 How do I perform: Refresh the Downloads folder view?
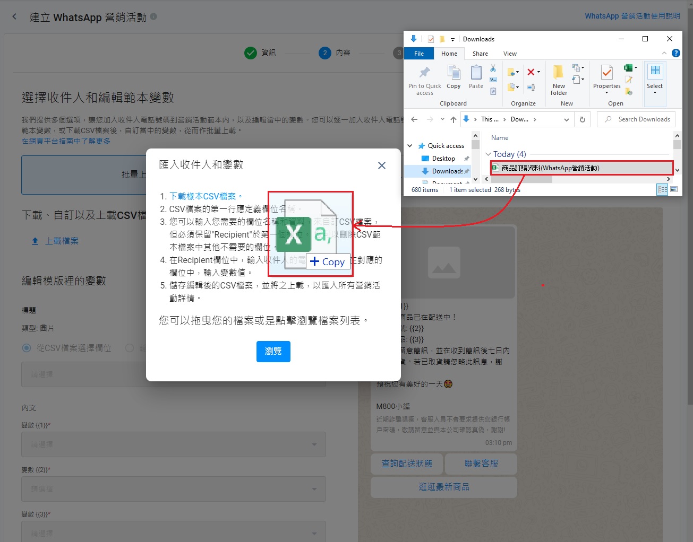[x=583, y=119]
